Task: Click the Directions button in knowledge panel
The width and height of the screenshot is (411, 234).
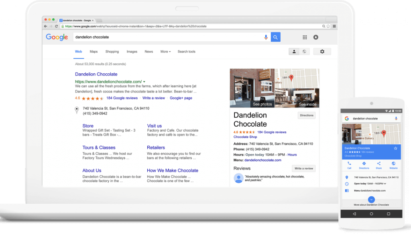Action: click(307, 115)
